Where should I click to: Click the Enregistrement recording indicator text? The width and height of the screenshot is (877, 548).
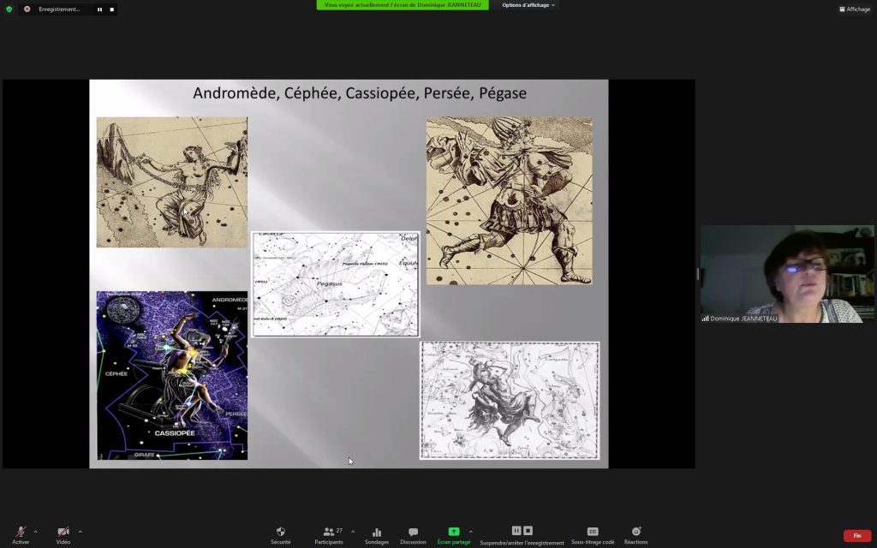59,9
